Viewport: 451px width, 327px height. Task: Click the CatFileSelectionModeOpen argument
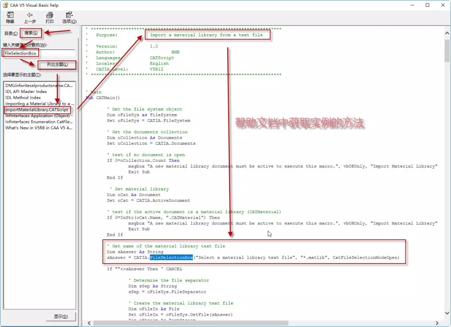tap(365, 257)
